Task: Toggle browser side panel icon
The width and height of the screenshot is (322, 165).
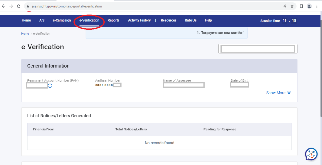Action: click(x=301, y=6)
